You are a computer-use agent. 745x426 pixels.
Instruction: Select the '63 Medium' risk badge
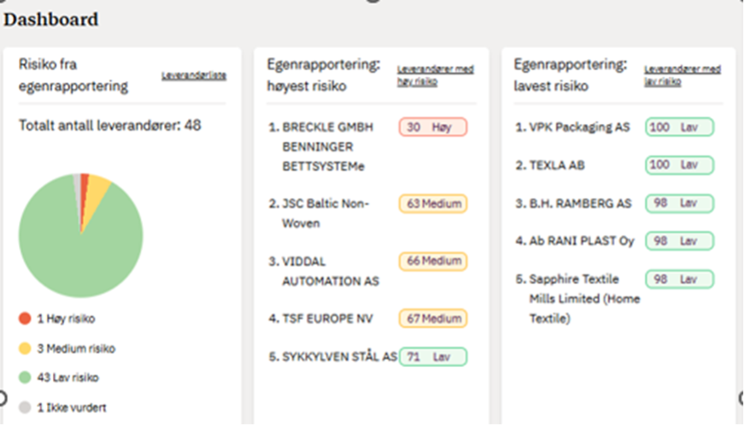click(432, 204)
